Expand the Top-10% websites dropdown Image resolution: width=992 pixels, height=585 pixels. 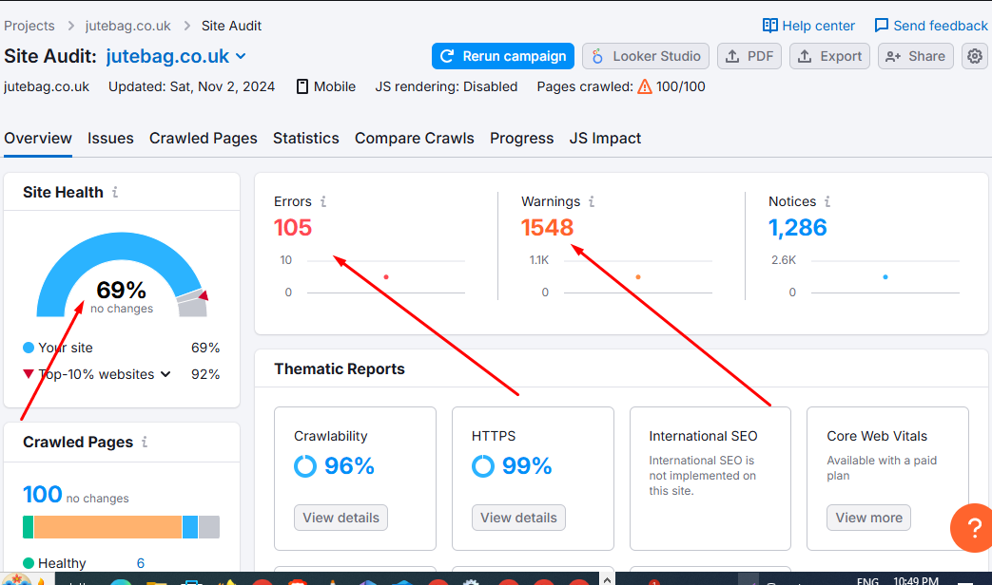tap(165, 374)
